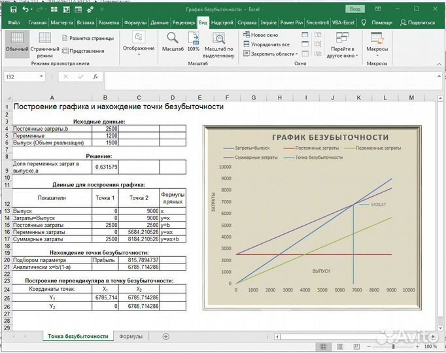Open the Ribbon Display Options icon
This screenshot has height=353, width=446.
(x=378, y=9)
